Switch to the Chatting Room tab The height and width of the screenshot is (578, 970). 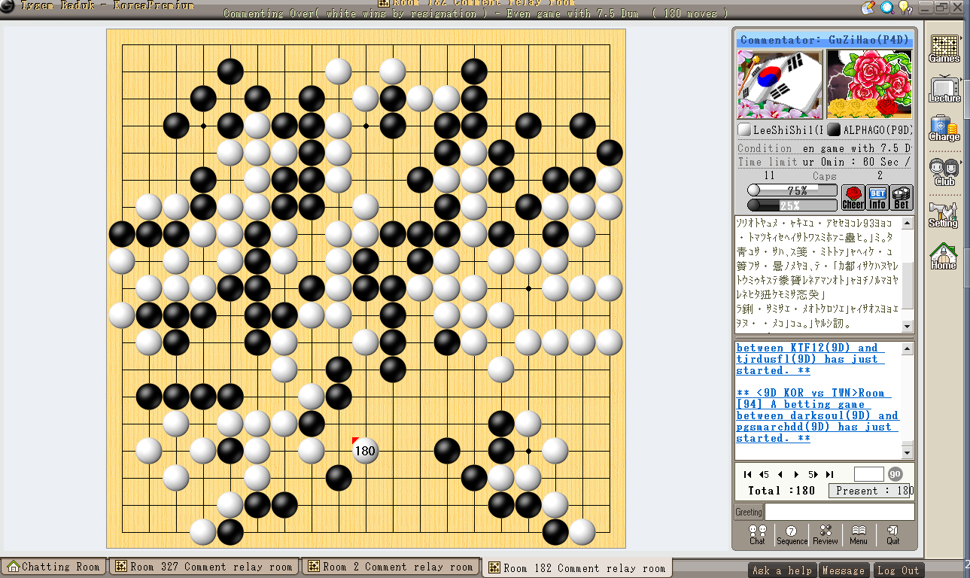(x=54, y=567)
